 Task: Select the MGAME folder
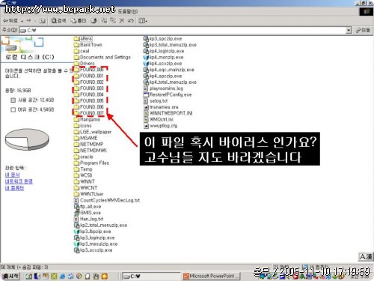click(86, 138)
